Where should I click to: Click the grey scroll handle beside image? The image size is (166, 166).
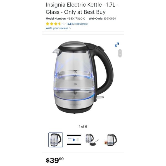point(120,53)
